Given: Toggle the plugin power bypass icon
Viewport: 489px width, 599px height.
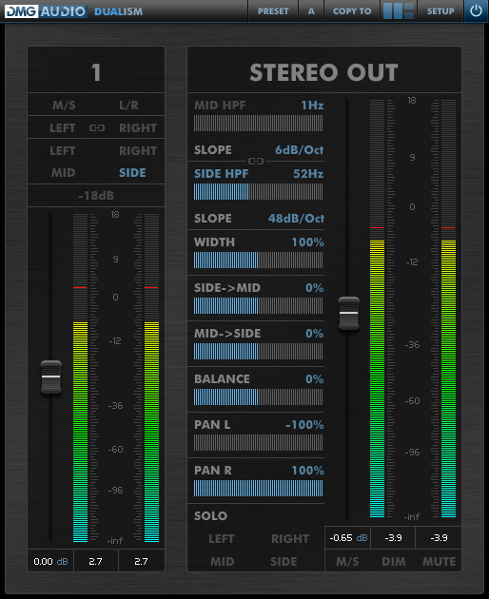Looking at the screenshot, I should (x=476, y=11).
